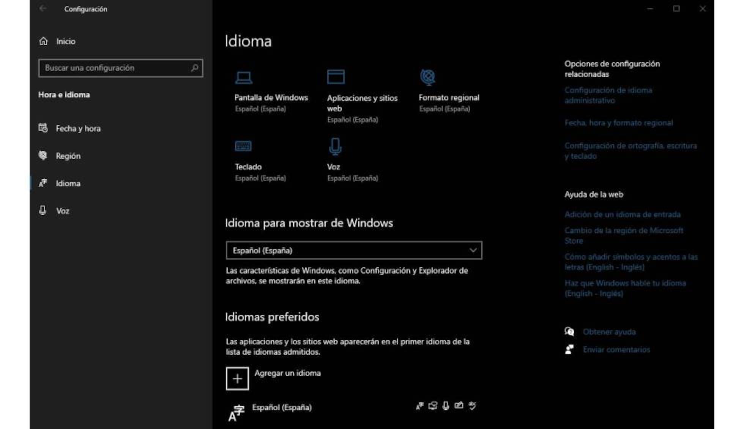Open the Teclado keyboard settings

(x=247, y=156)
